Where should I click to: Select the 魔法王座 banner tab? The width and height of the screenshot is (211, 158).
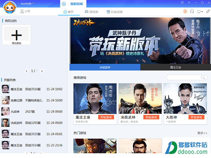pyautogui.click(x=175, y=67)
